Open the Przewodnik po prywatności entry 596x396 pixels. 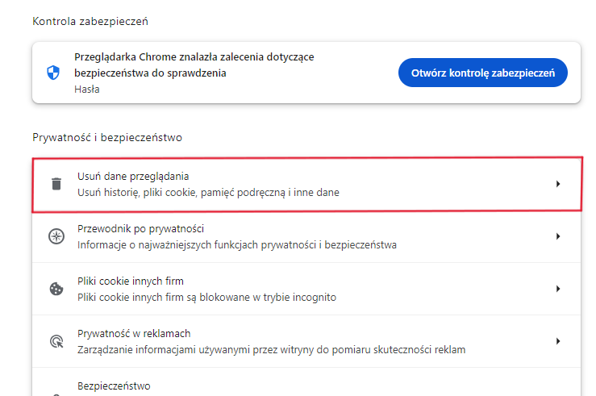[140, 228]
